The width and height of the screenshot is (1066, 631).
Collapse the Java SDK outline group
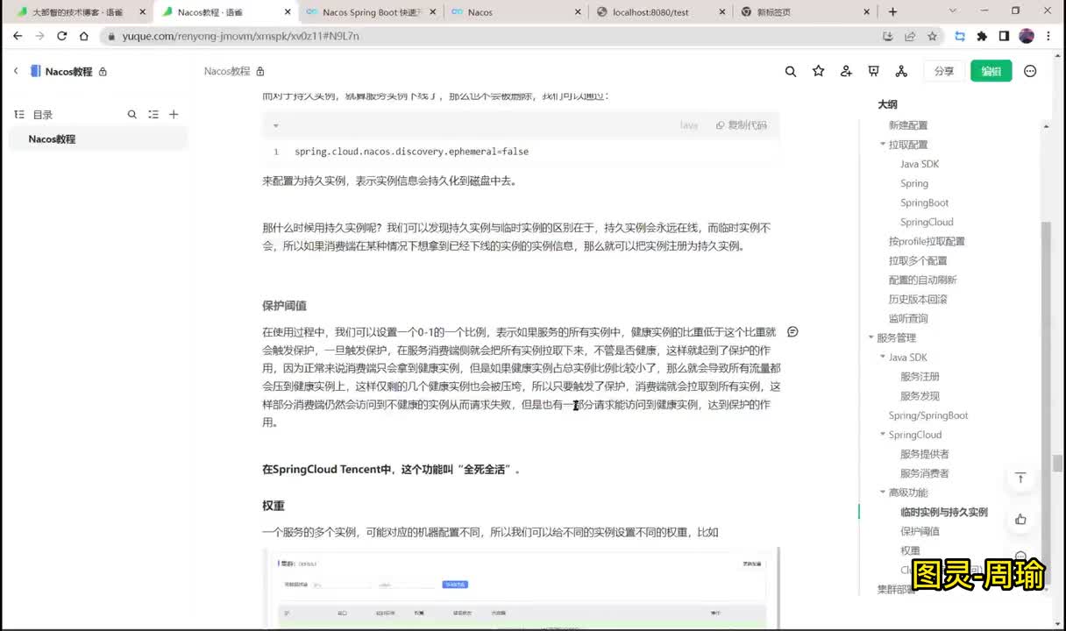coord(883,357)
